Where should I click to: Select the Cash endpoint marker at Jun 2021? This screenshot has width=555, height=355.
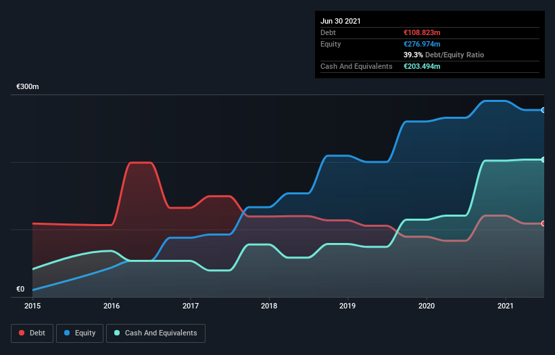coord(544,160)
